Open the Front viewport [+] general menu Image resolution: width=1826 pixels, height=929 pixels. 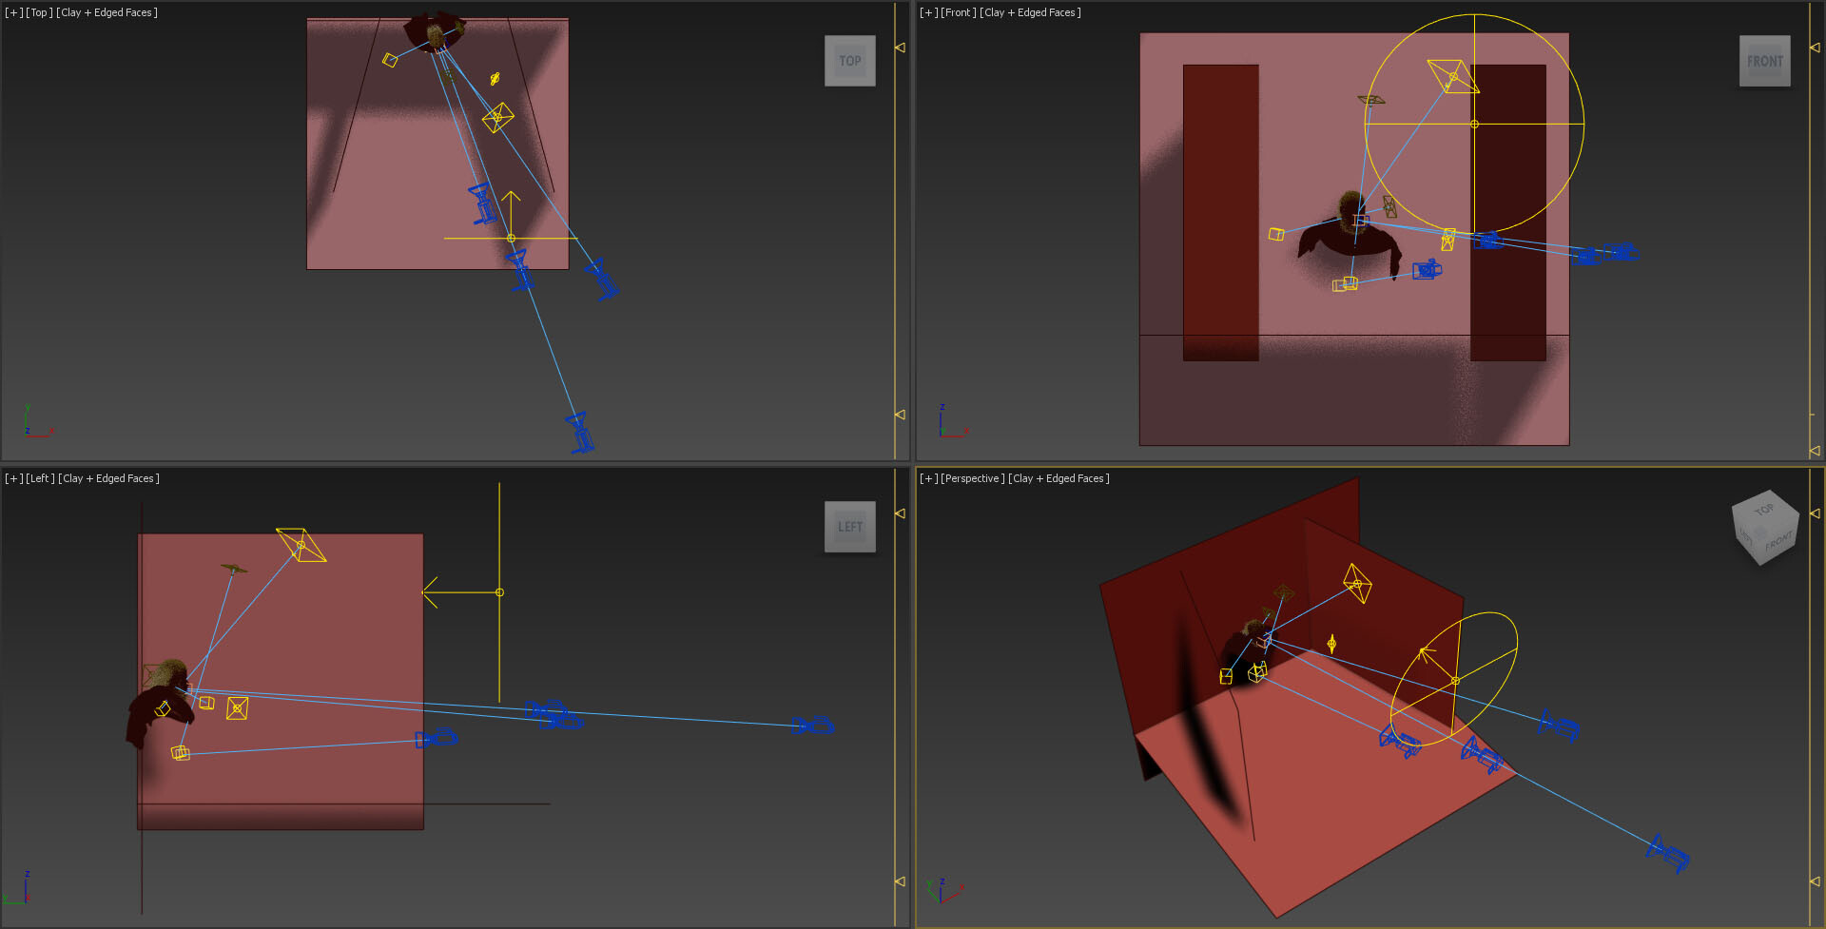(x=928, y=12)
